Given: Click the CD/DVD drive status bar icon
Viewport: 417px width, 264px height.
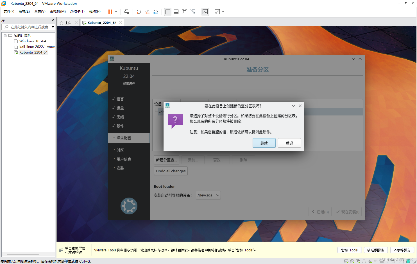Looking at the screenshot, I should coord(352,261).
